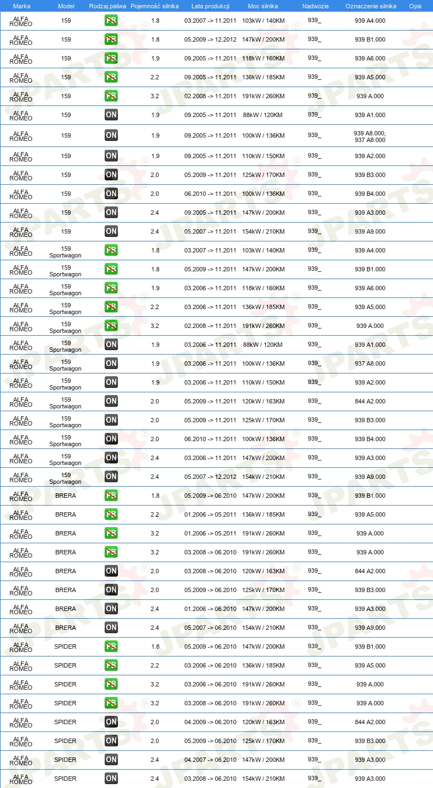Click the Oznaczenie silnika column header
The height and width of the screenshot is (788, 433).
pyautogui.click(x=370, y=6)
